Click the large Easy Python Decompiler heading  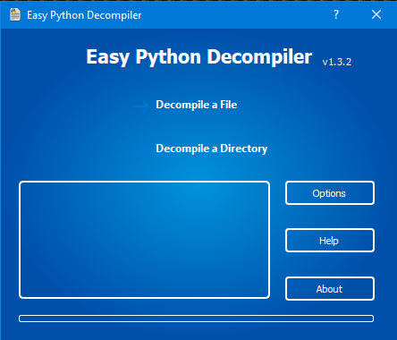[x=199, y=56]
